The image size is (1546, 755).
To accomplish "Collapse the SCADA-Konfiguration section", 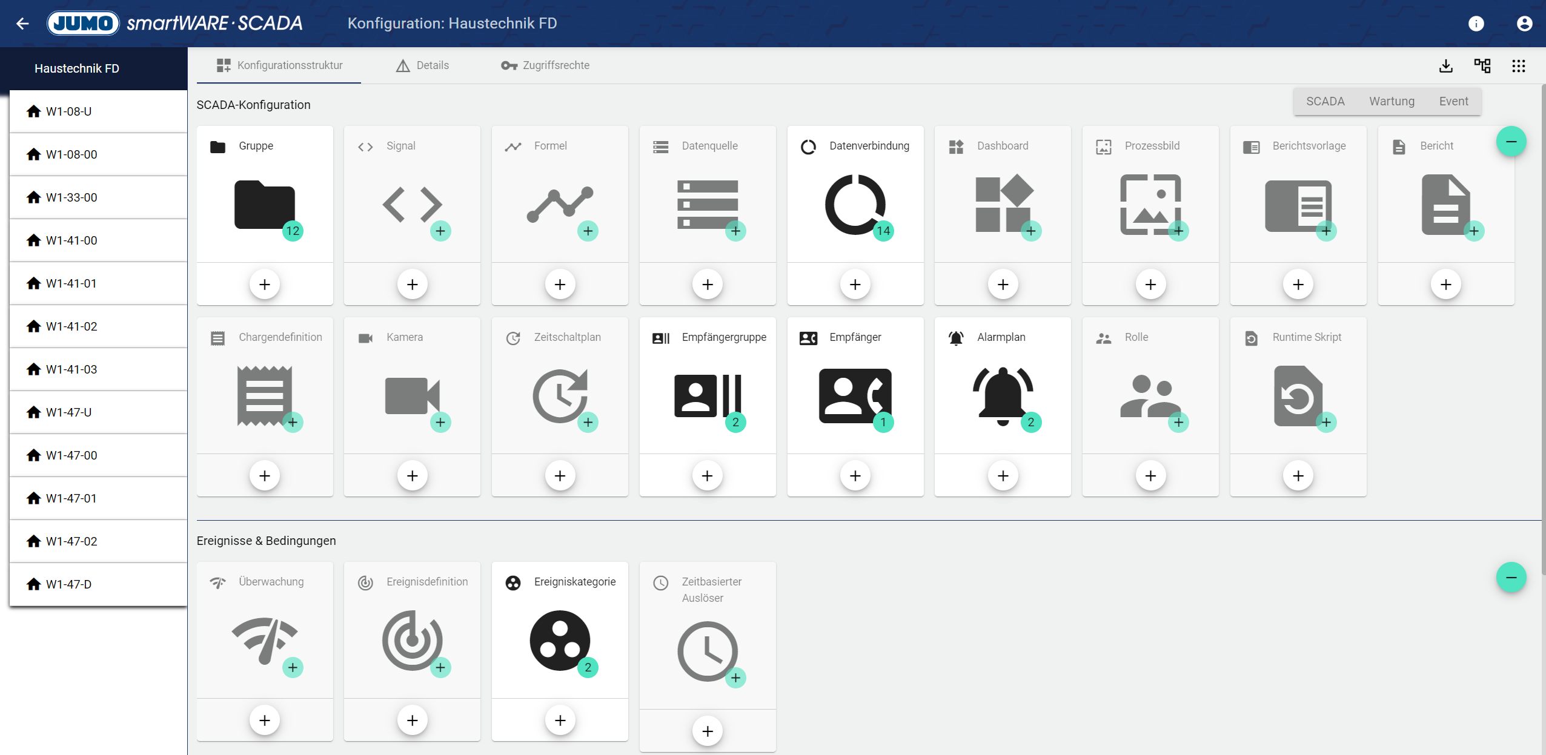I will (1511, 142).
